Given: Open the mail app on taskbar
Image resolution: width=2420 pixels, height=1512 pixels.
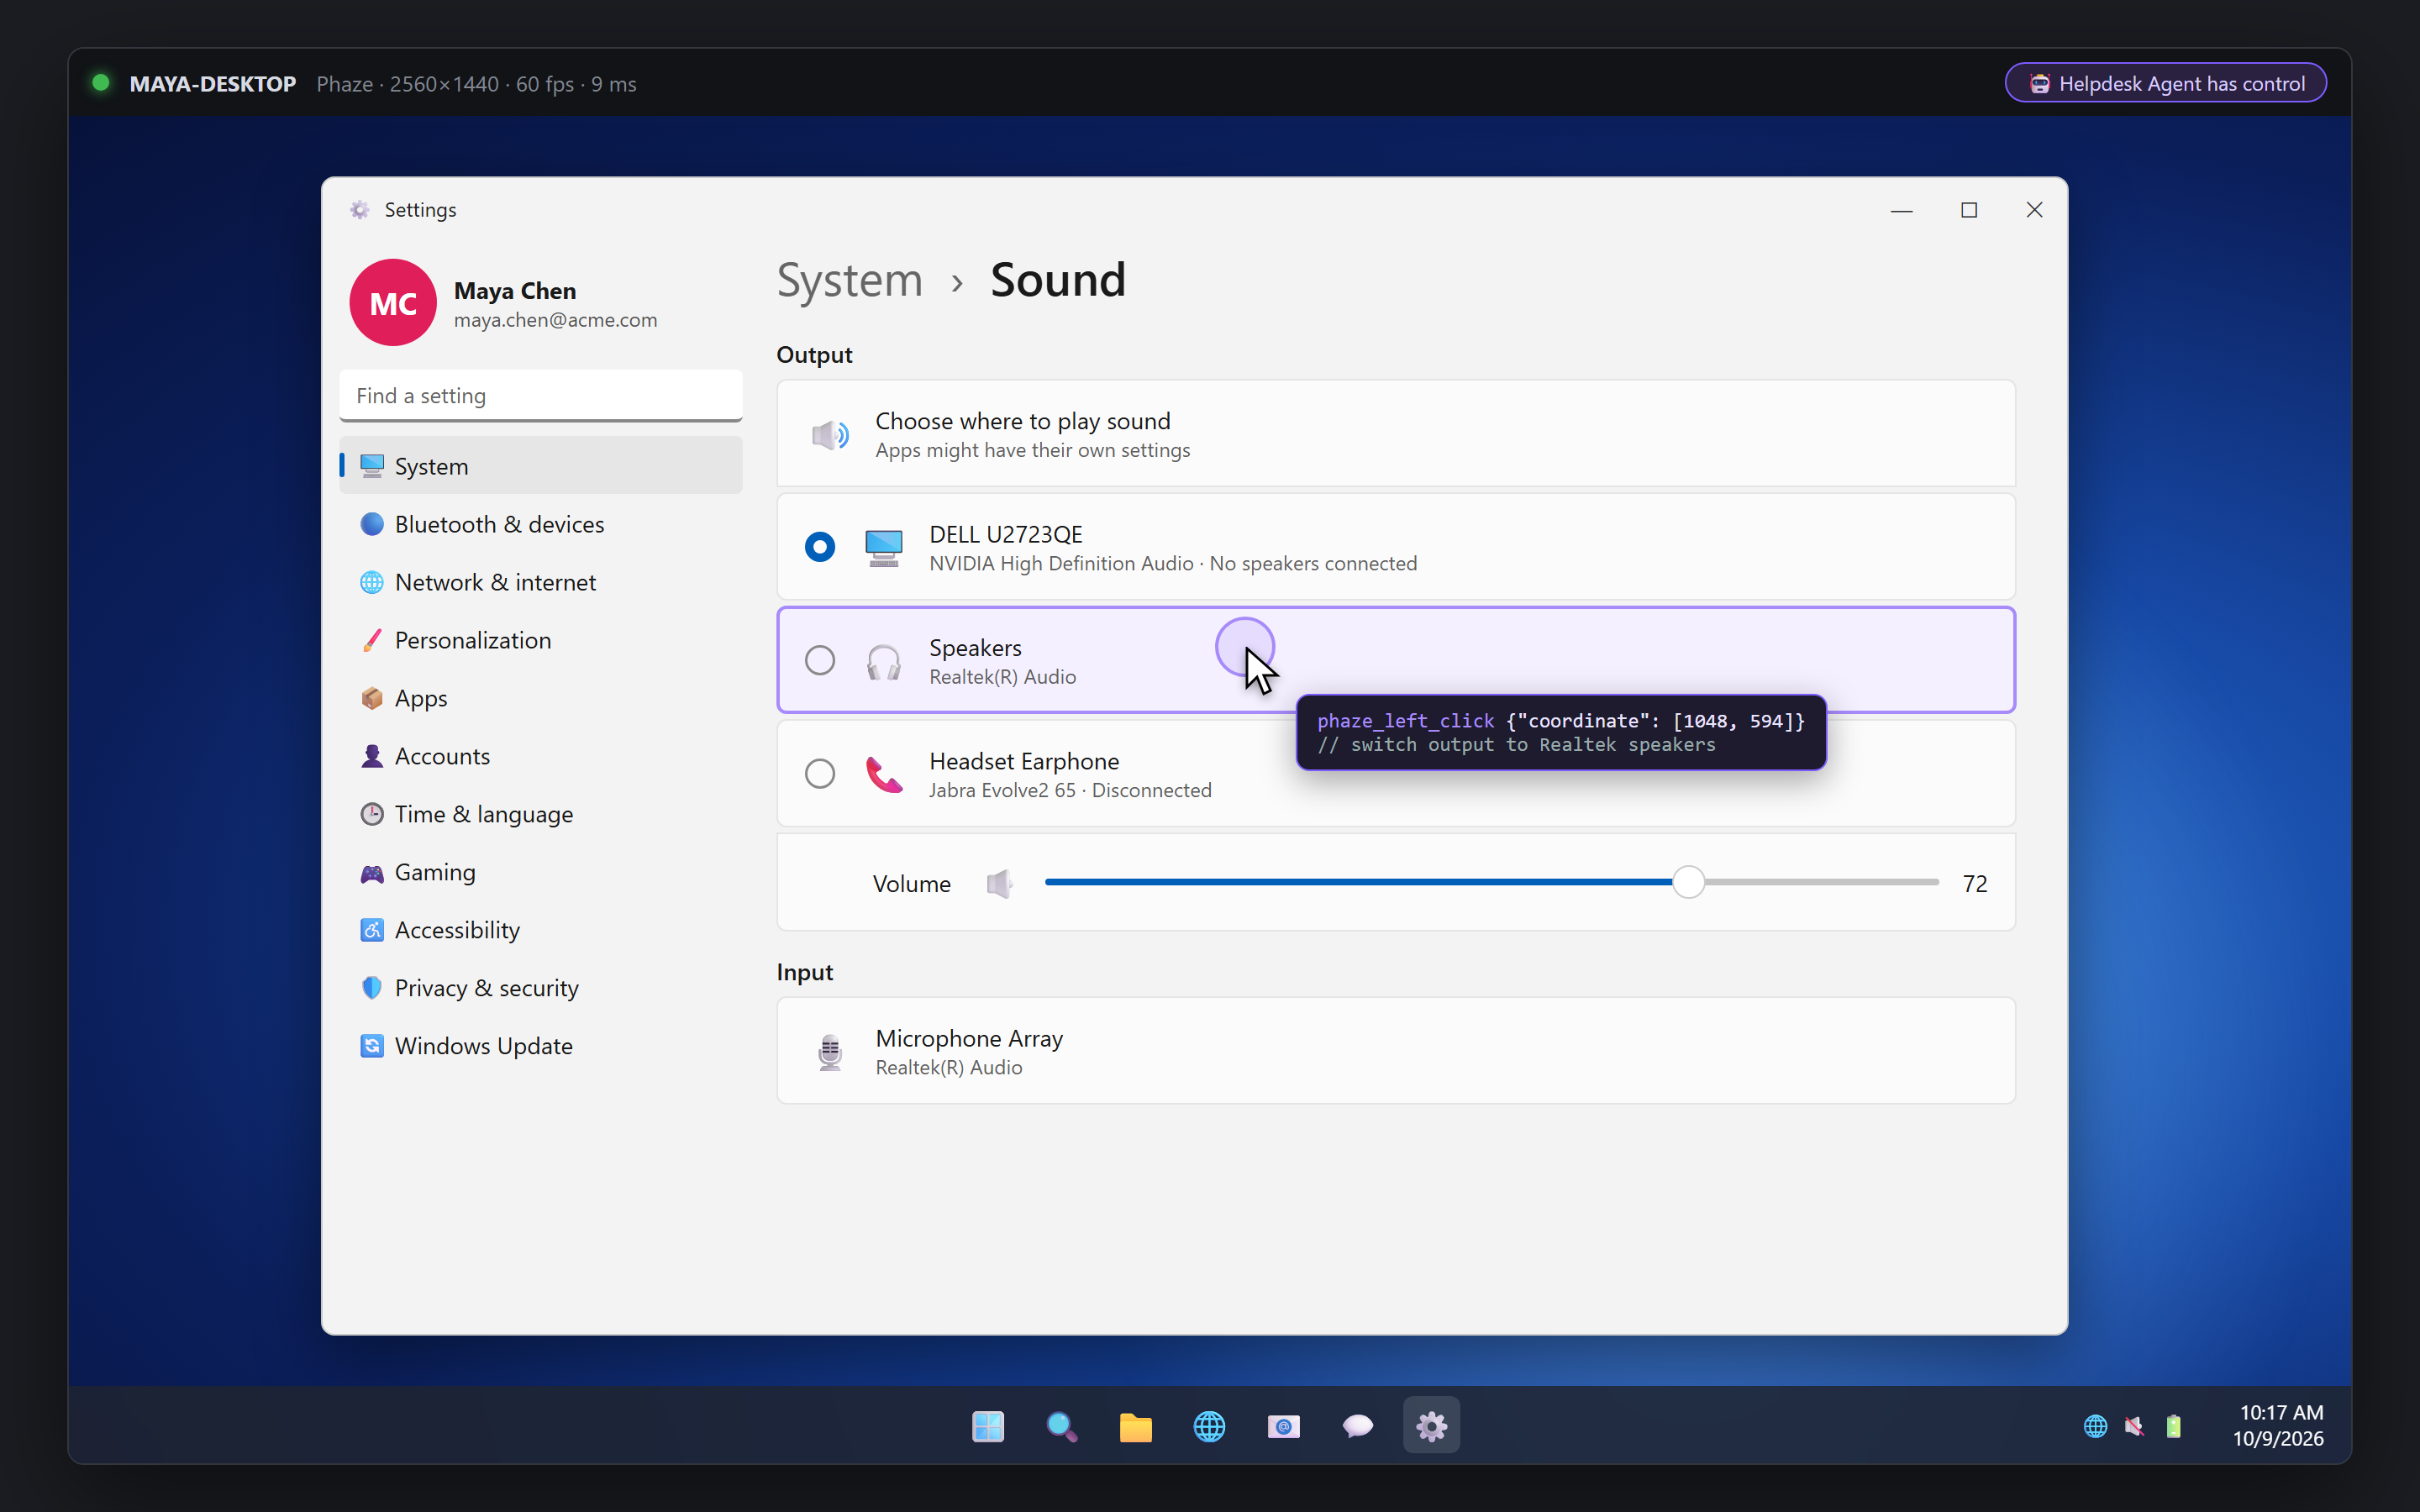Looking at the screenshot, I should (1284, 1426).
